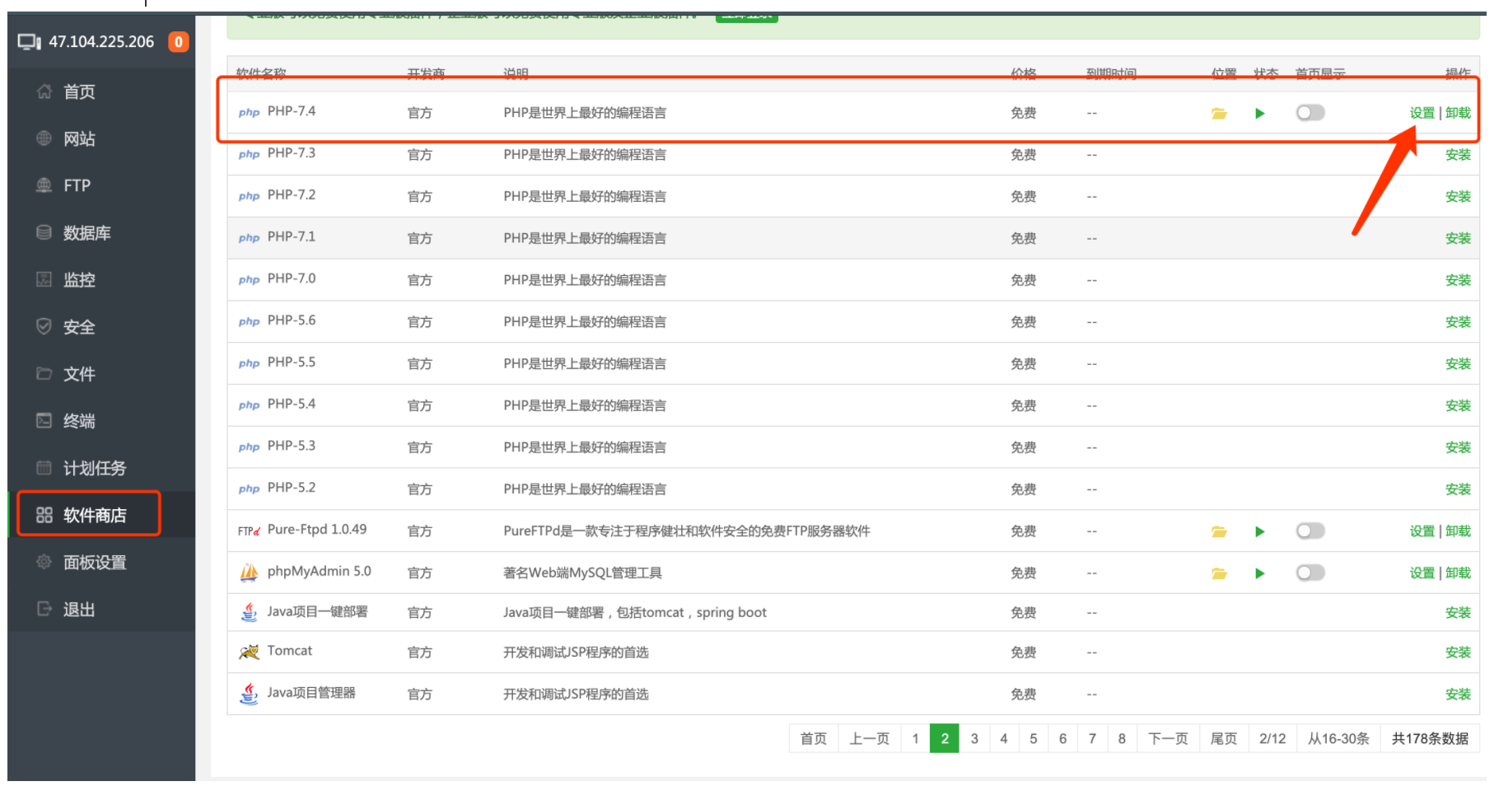Open the 计划任务 sidebar item
Image resolution: width=1494 pixels, height=786 pixels.
point(93,467)
